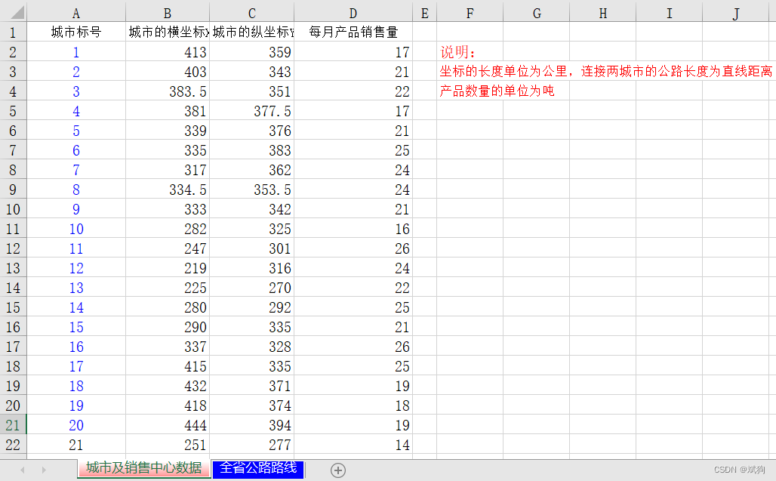
Task: Select cell with y-coordinate 301
Action: point(252,248)
